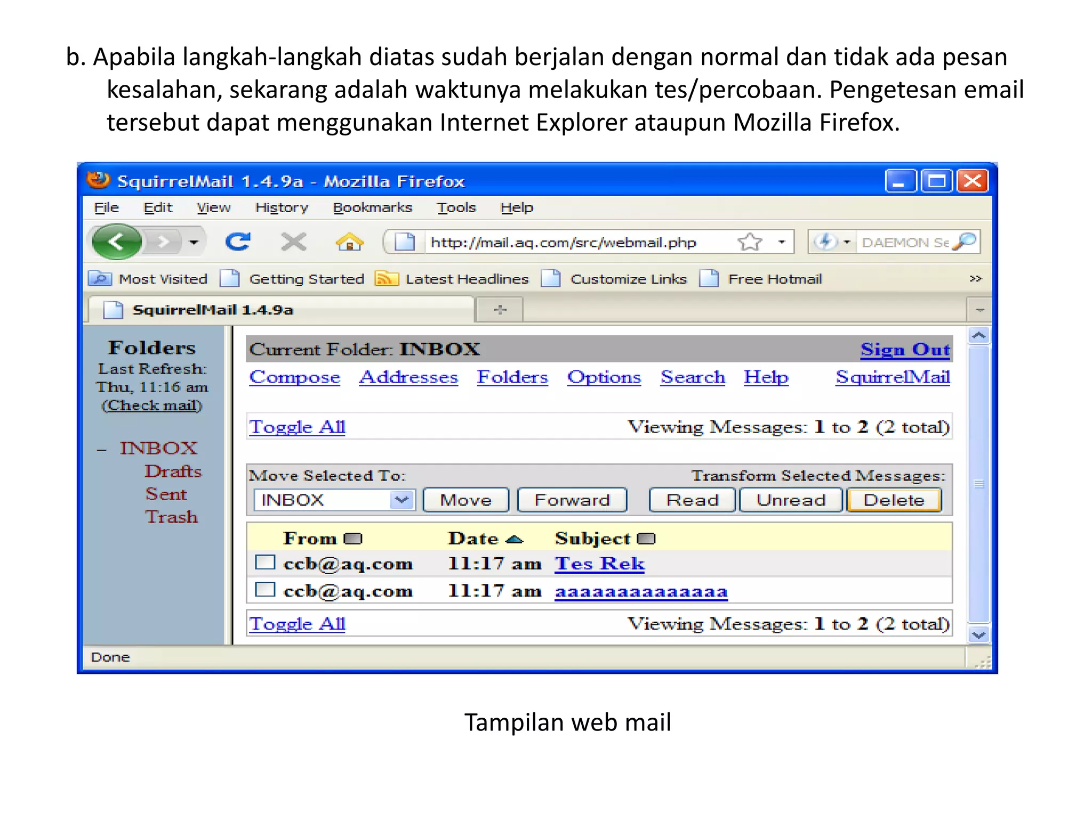Expand the Move Selected To INBOX dropdown

[334, 500]
